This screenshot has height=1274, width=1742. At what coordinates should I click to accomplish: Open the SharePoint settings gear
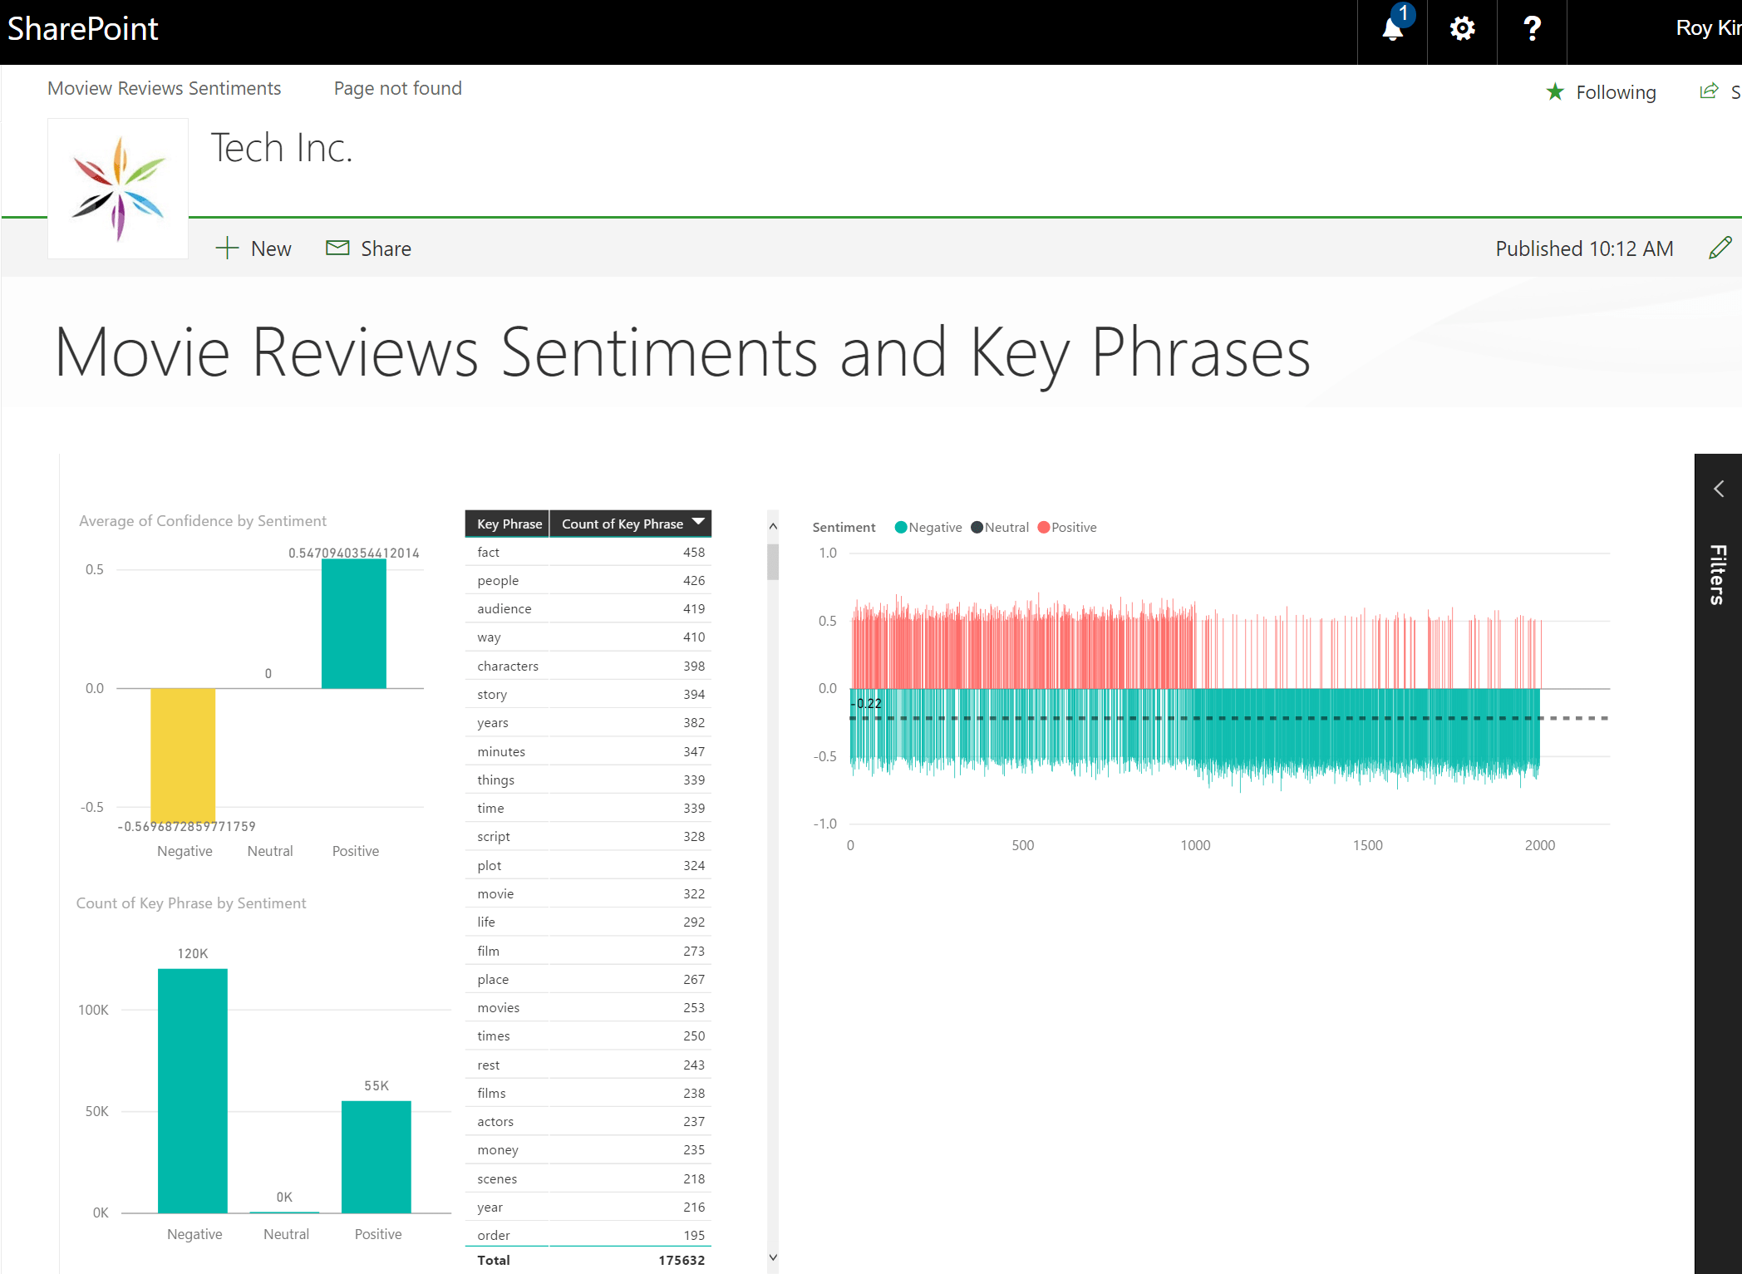(x=1461, y=29)
